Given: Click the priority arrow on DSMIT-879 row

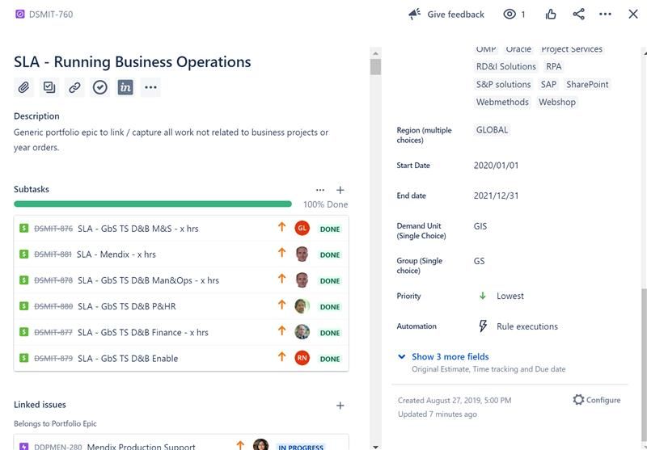Looking at the screenshot, I should pyautogui.click(x=281, y=356).
